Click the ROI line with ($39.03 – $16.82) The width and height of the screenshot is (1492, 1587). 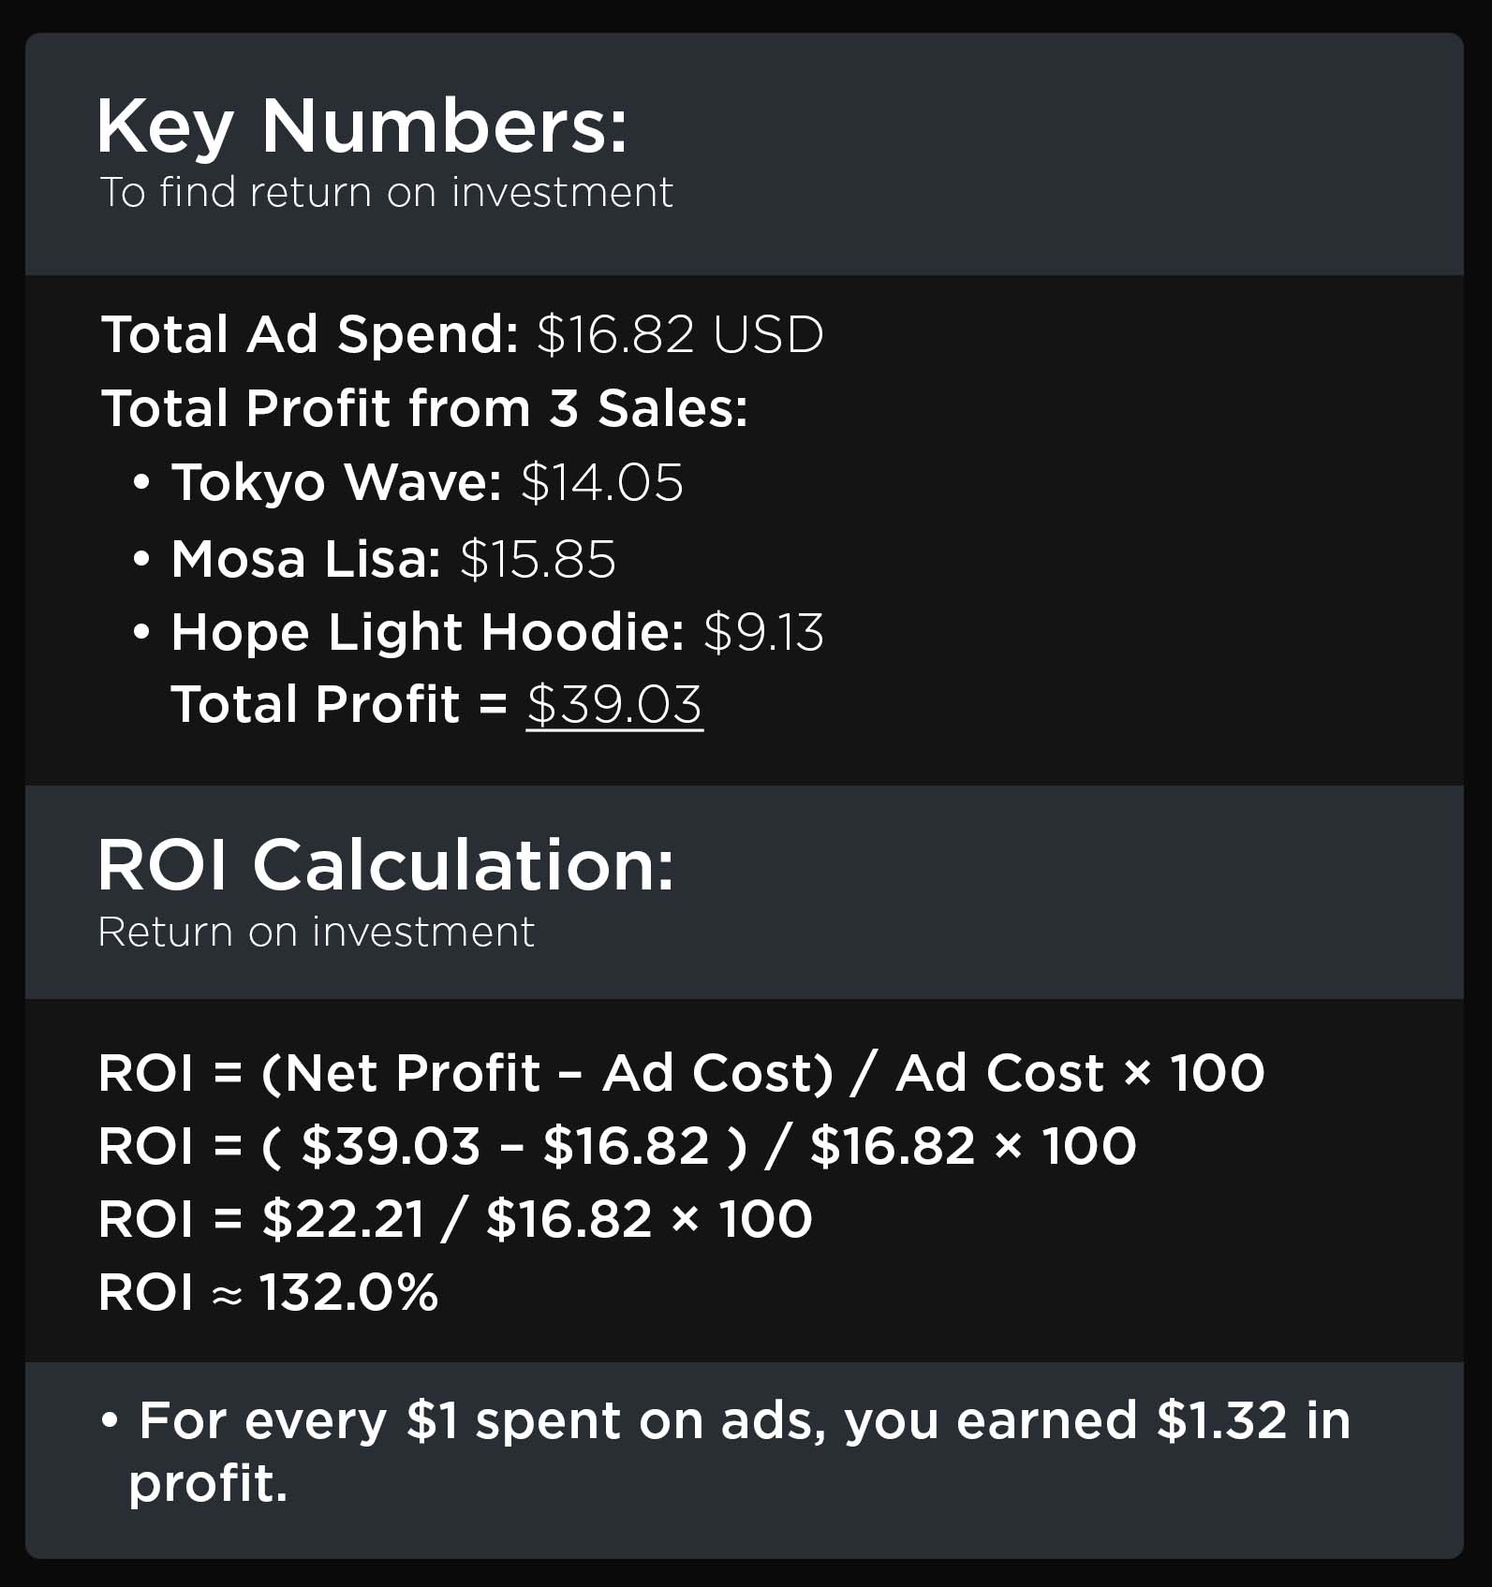616,1145
